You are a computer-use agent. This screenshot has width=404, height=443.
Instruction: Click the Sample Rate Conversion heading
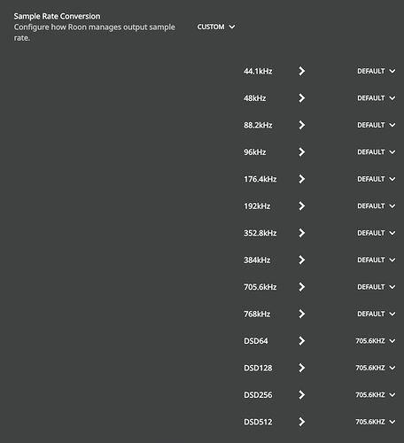tap(57, 16)
